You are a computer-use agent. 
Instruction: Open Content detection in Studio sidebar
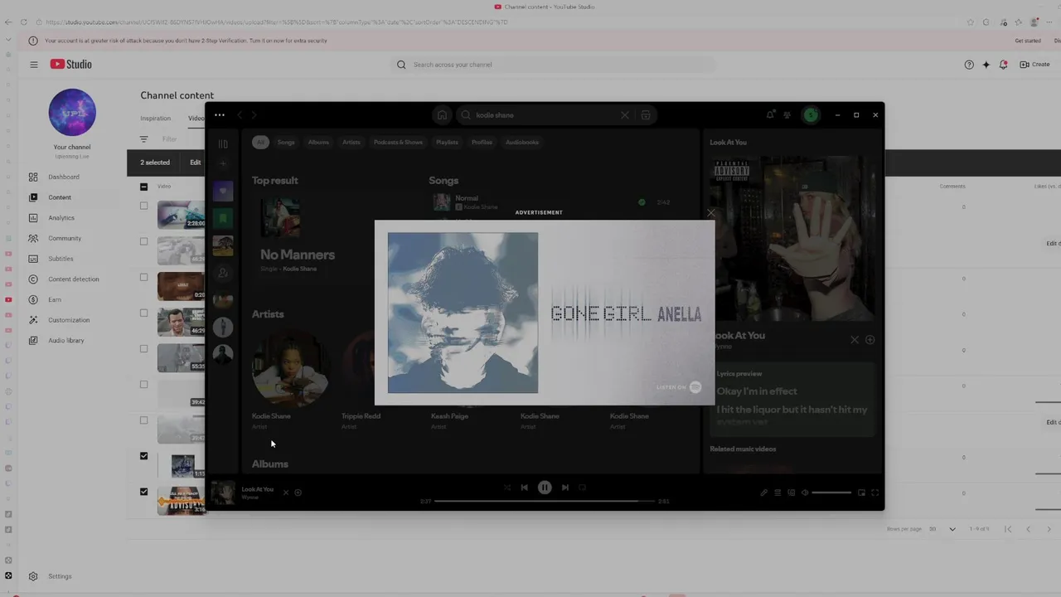click(x=75, y=279)
